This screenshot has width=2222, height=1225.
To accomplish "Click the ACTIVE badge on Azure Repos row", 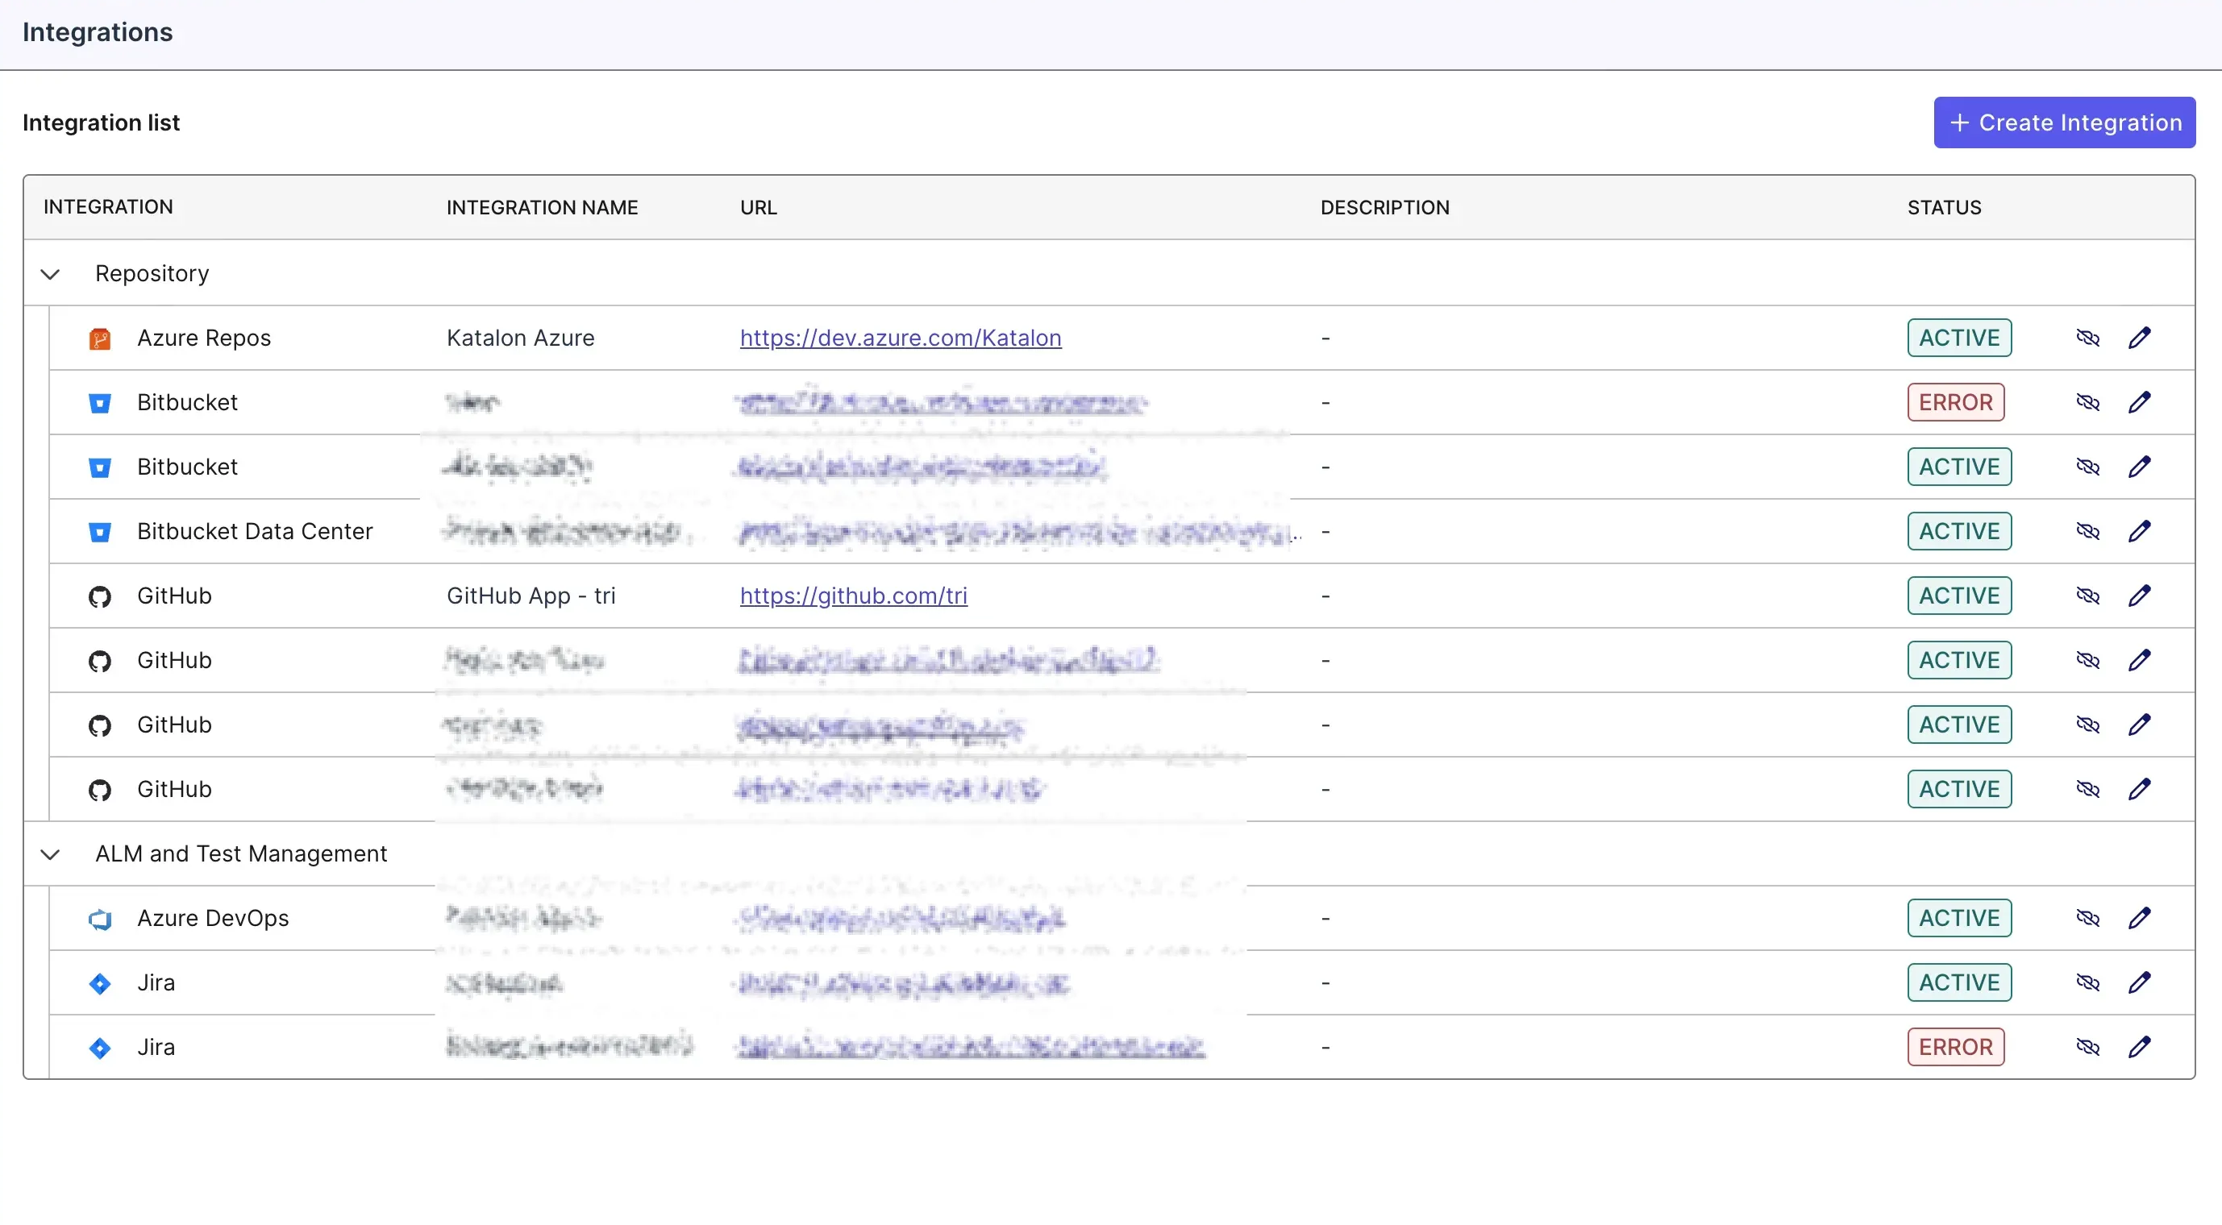I will [x=1959, y=338].
